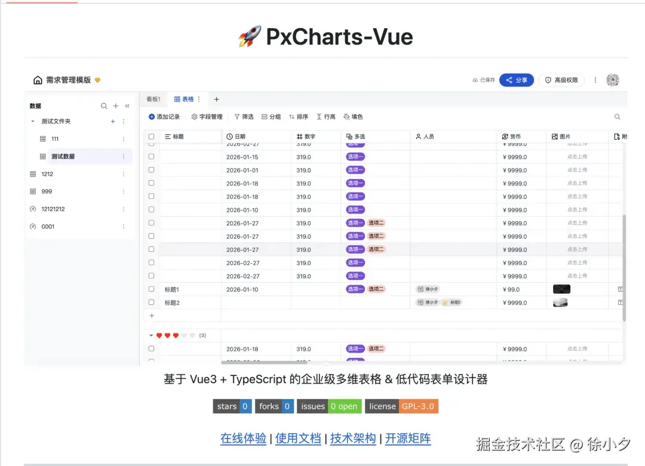
Task: Check the 2026-01-15 row checkbox
Action: (x=151, y=156)
